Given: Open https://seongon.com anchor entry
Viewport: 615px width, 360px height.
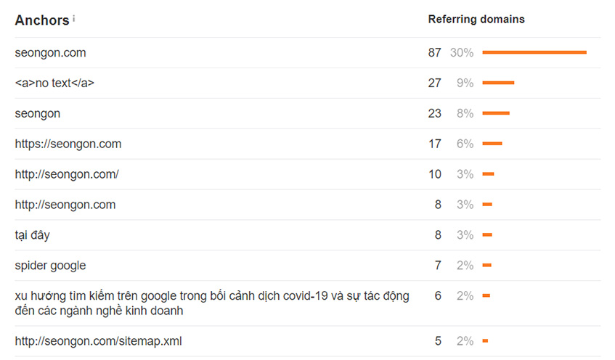Looking at the screenshot, I should [68, 144].
